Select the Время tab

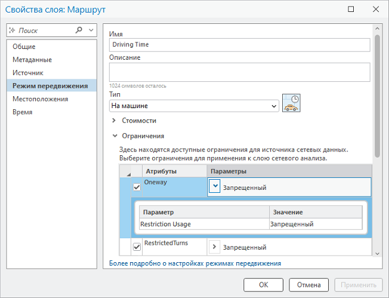coord(23,112)
